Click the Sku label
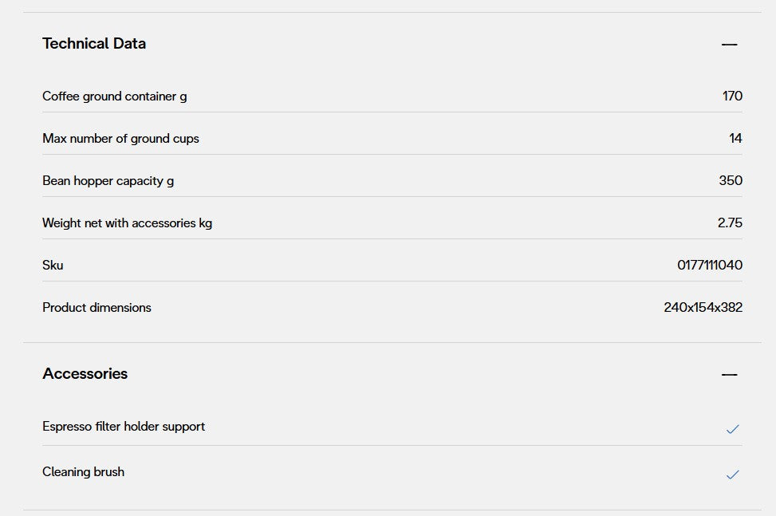 click(53, 266)
